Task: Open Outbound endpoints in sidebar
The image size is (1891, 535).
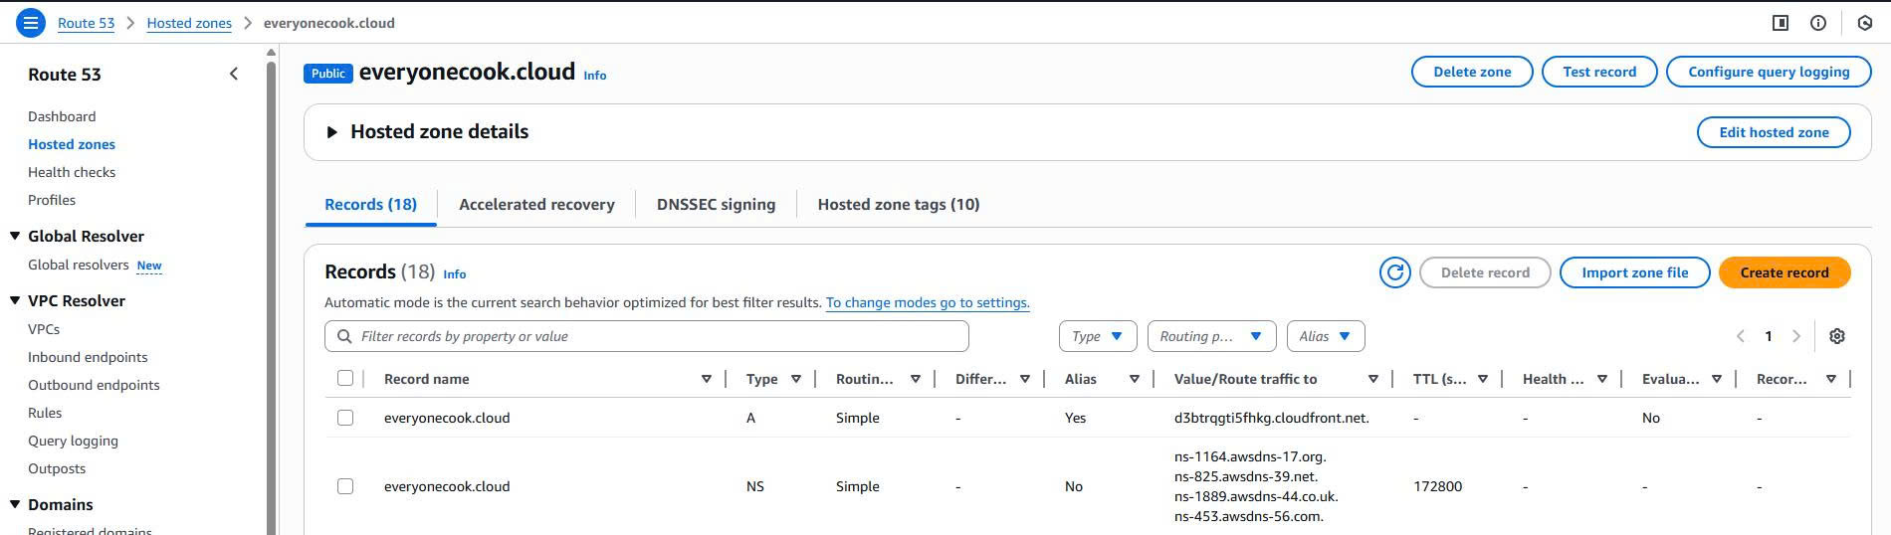Action: [x=94, y=385]
